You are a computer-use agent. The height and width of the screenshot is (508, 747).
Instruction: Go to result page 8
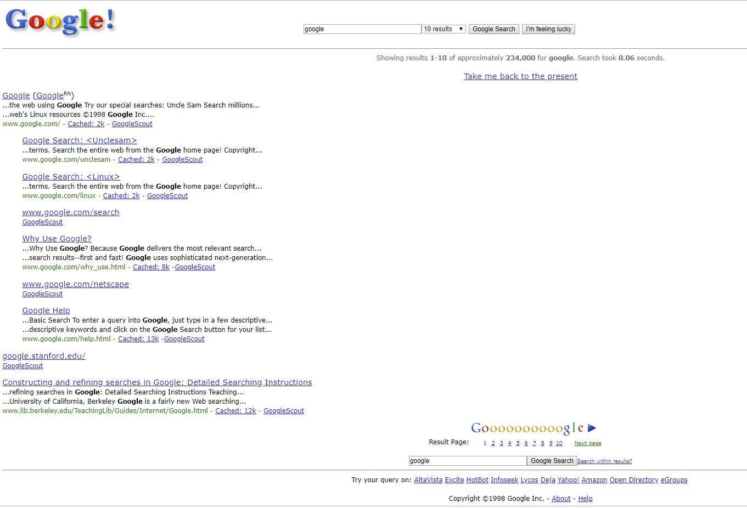pyautogui.click(x=542, y=443)
